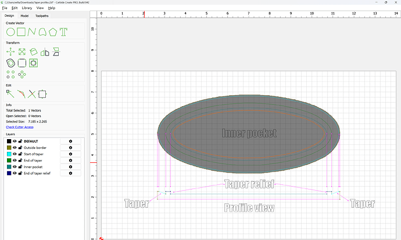Hide the Outside border layer
Viewport: 401px width, 240px height.
pos(15,148)
